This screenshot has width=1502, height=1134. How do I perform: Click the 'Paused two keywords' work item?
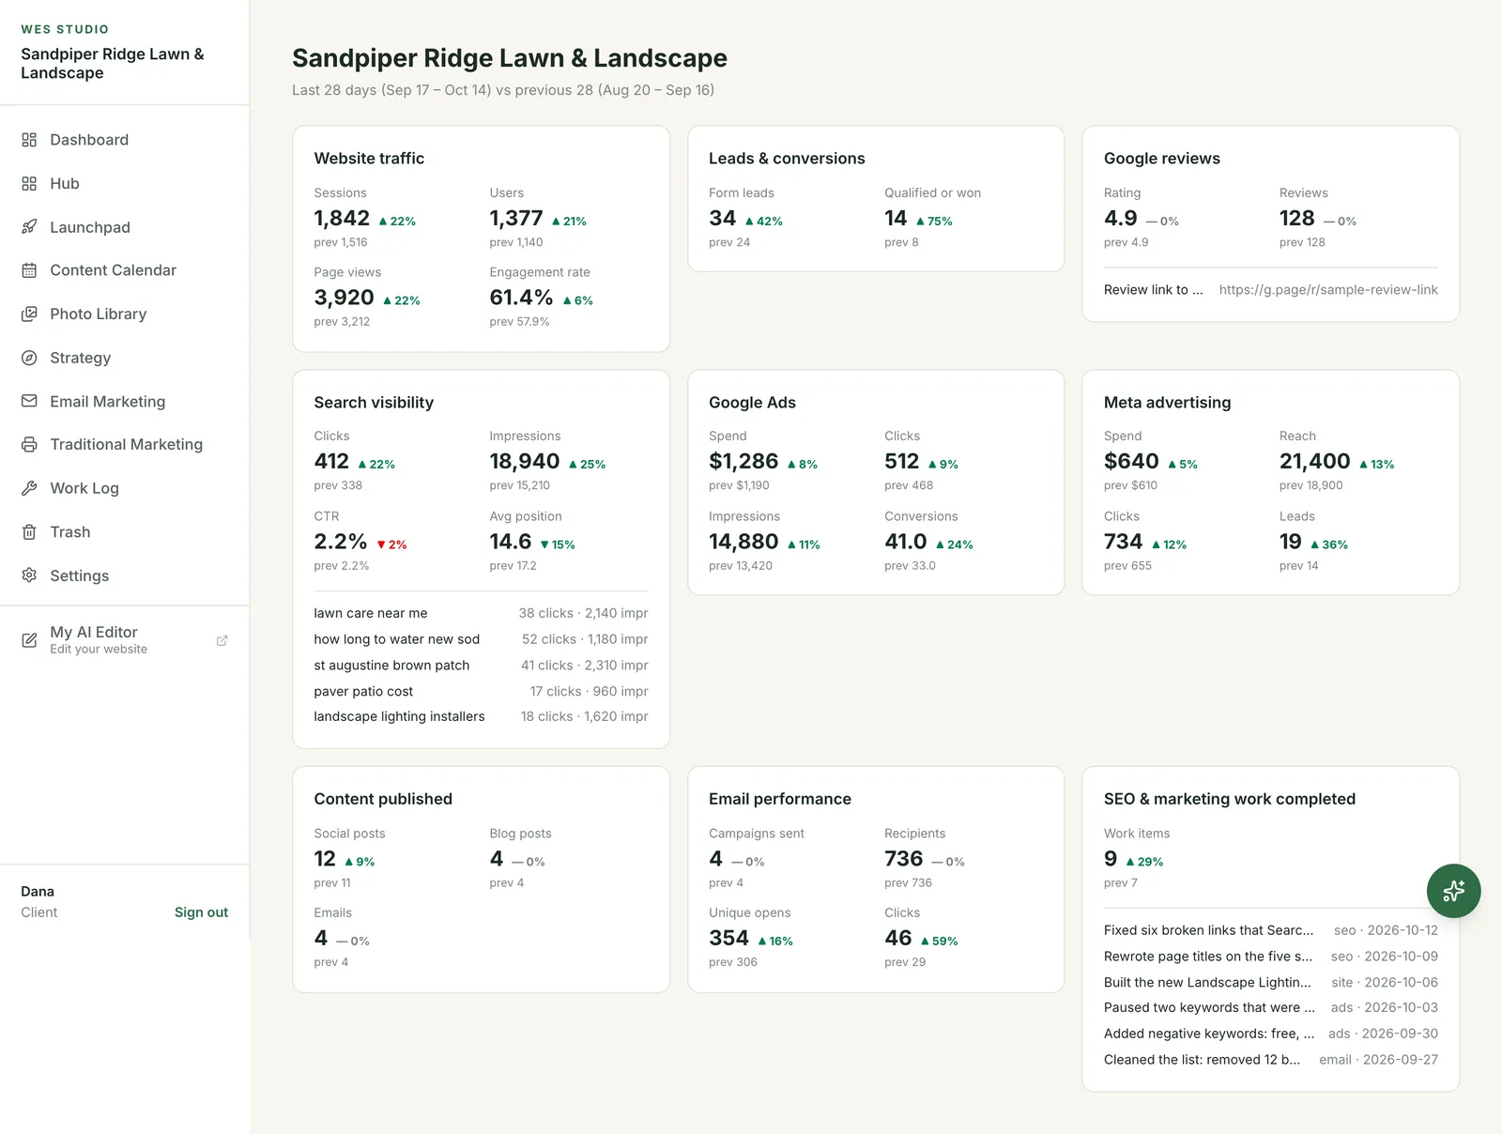pos(1271,1007)
